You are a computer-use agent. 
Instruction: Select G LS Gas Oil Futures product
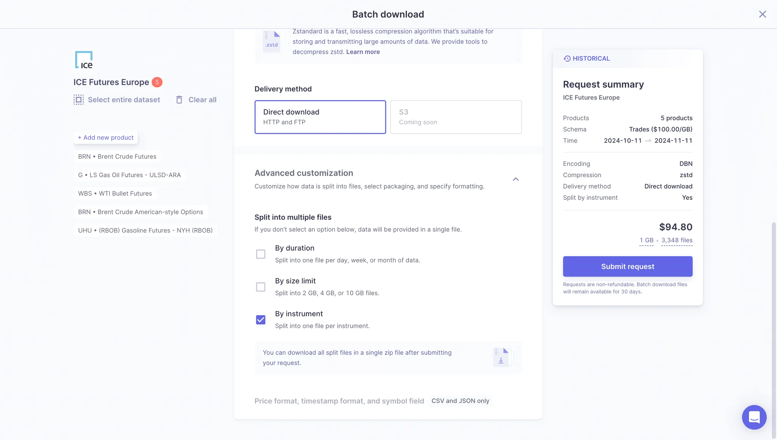tap(129, 175)
